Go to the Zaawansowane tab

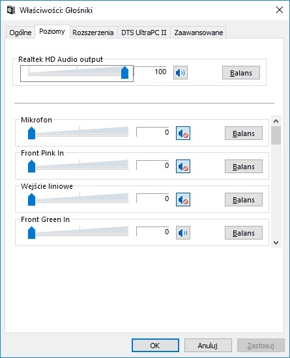coord(198,33)
